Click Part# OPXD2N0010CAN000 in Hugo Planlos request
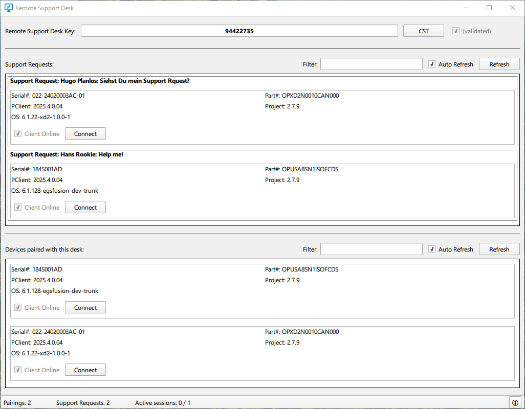The height and width of the screenshot is (409, 525). click(302, 95)
